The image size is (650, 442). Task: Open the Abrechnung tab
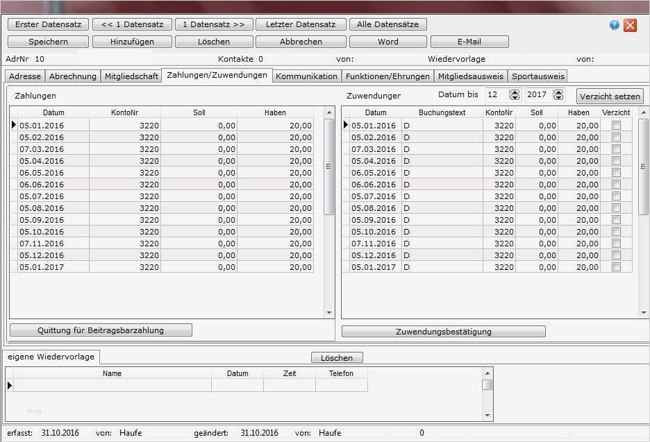tap(72, 76)
